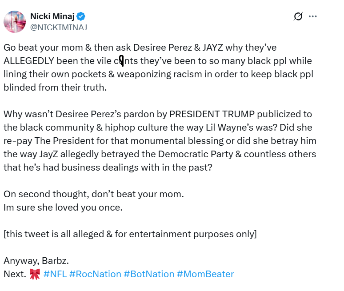Screen dimensions: 344x291
Task: Open the Nicki Minaj display name link
Action: tap(52, 16)
